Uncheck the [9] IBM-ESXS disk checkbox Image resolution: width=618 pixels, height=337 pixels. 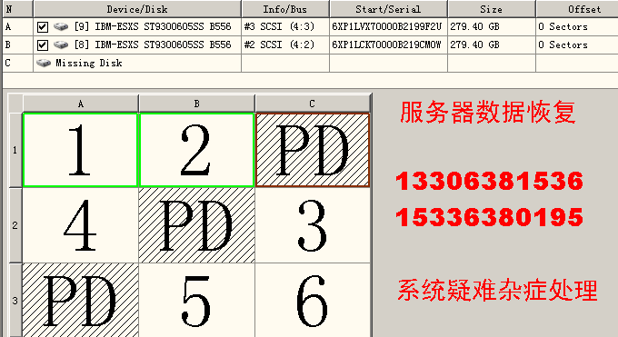click(43, 27)
